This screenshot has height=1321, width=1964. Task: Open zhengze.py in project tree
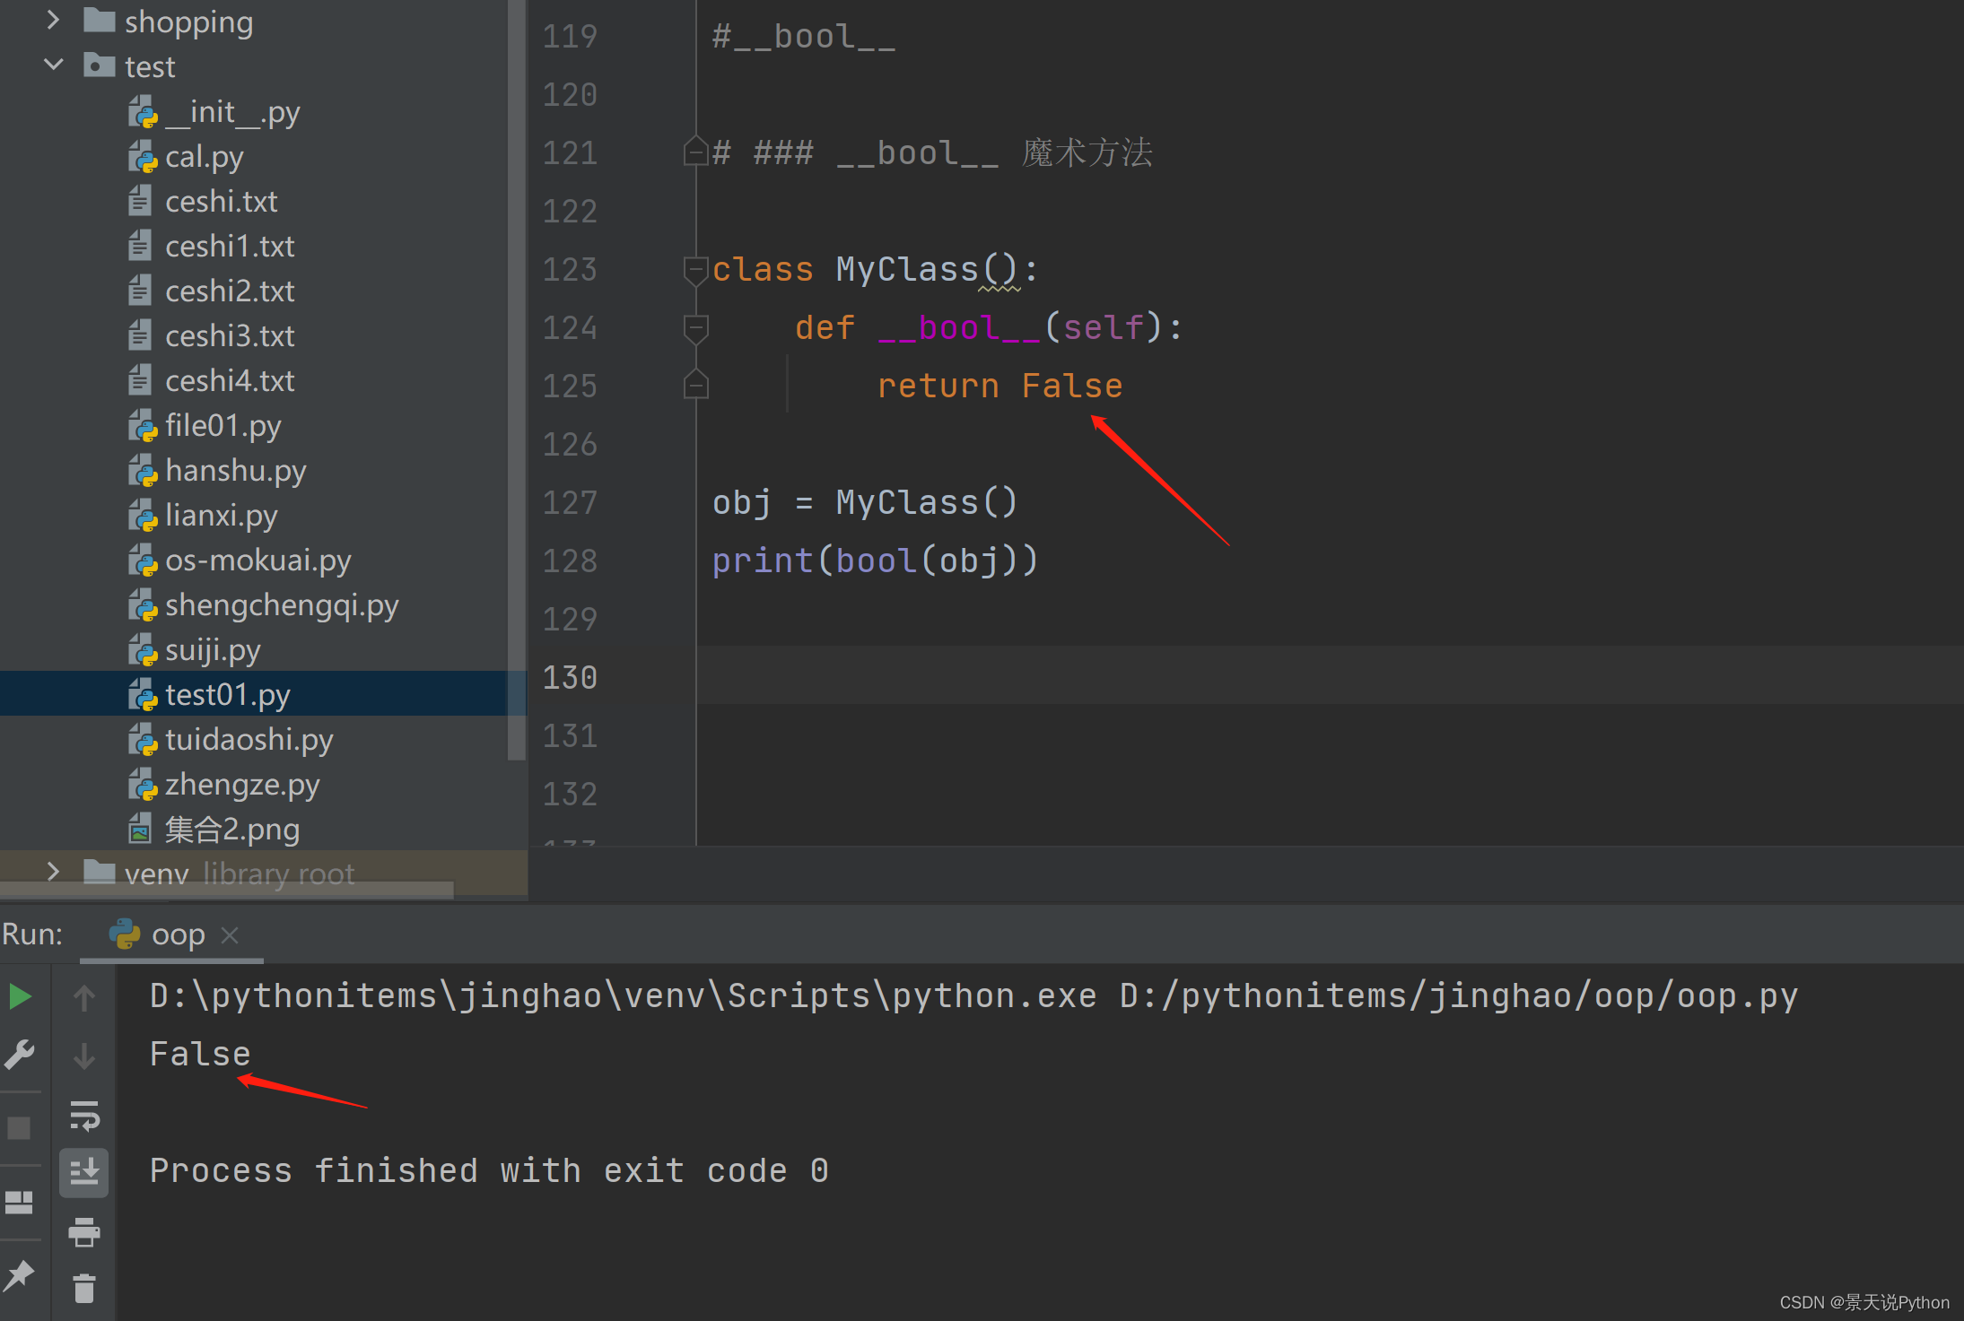point(242,785)
